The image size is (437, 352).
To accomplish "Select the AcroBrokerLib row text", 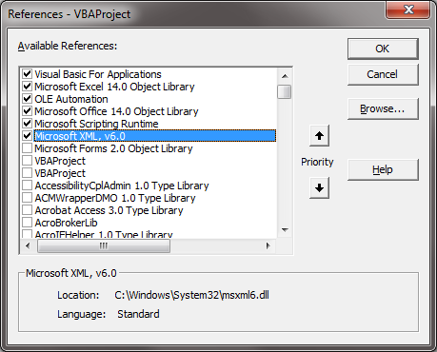I will [66, 223].
